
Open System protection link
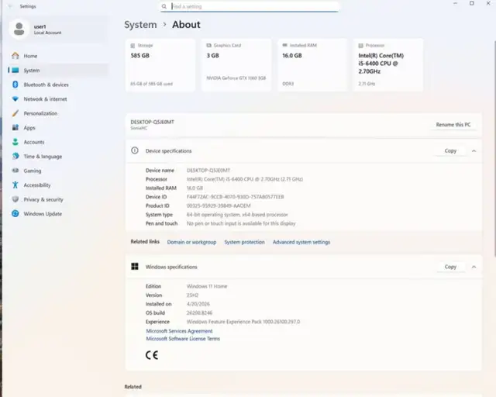pos(245,242)
